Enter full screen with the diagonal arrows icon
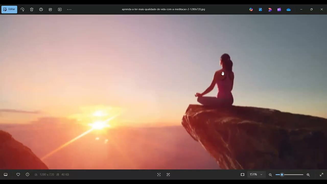Viewport: 327px width, 184px height. pyautogui.click(x=322, y=175)
